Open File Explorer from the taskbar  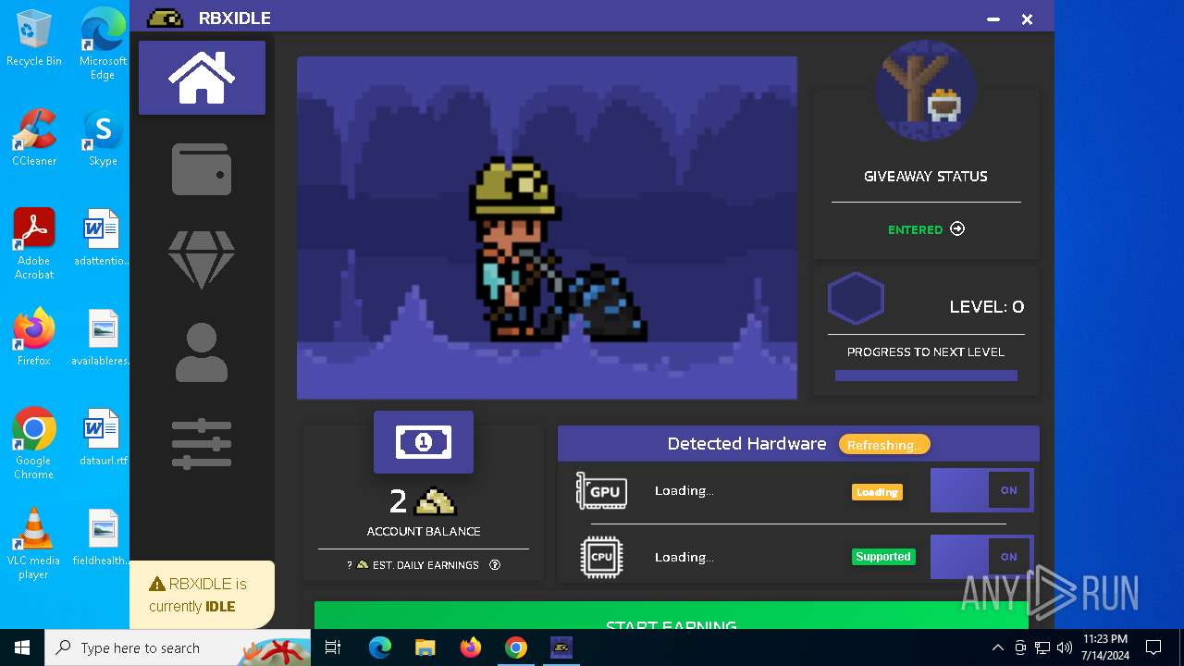(x=425, y=647)
